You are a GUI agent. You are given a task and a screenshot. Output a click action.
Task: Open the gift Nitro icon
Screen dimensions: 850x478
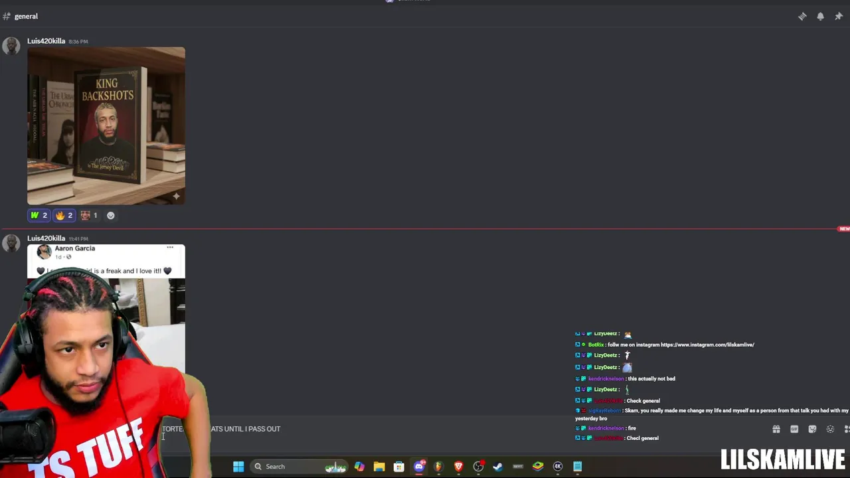(x=776, y=430)
